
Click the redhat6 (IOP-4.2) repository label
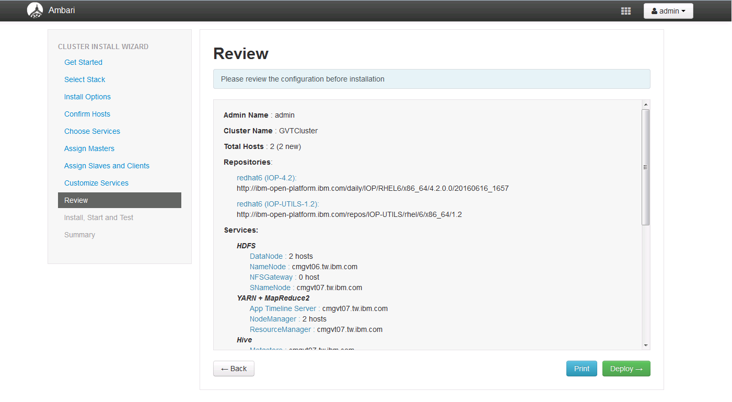pos(266,178)
